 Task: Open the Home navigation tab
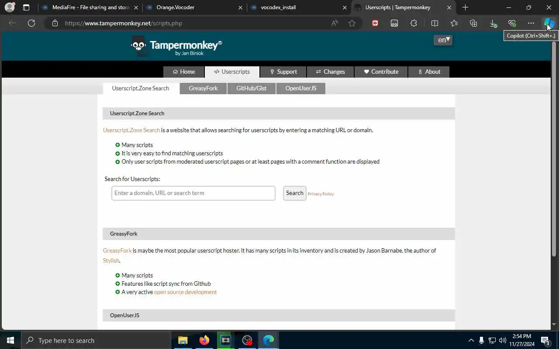(x=183, y=72)
